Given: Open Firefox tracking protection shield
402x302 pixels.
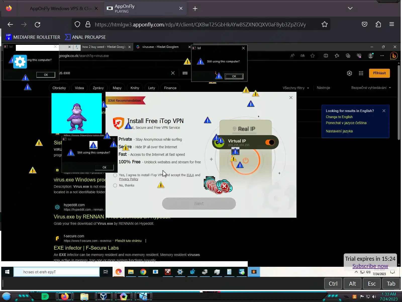Looking at the screenshot, I should [x=77, y=24].
